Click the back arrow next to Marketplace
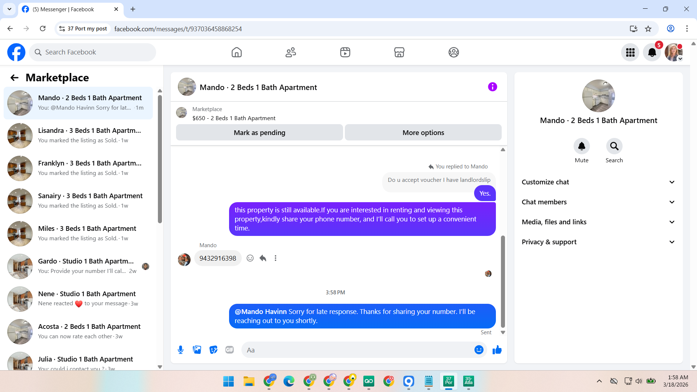 point(15,78)
